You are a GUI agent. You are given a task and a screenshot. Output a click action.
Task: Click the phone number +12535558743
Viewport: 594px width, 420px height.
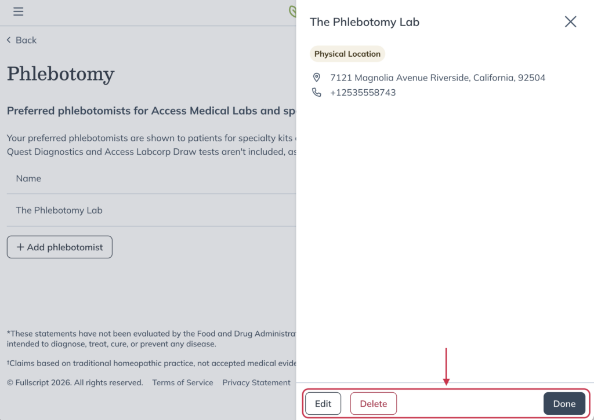363,92
